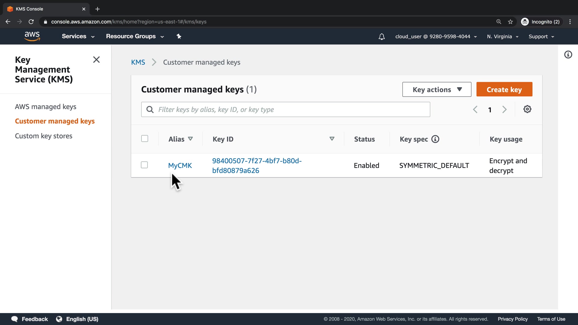Screen dimensions: 578x325
Task: Open the MyCMK key alias link
Action: (180, 166)
